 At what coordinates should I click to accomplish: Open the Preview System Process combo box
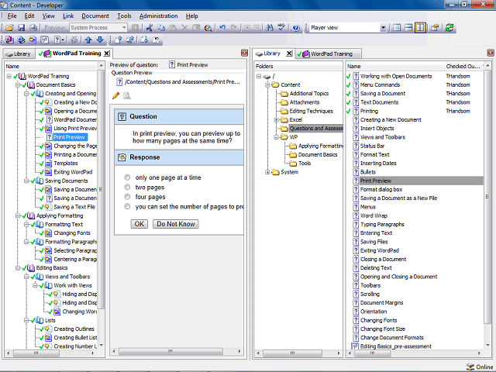tap(98, 28)
